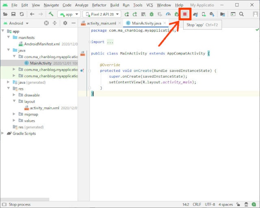Click the Profile app gauge icon
260x208 pixels.
pyautogui.click(x=168, y=14)
